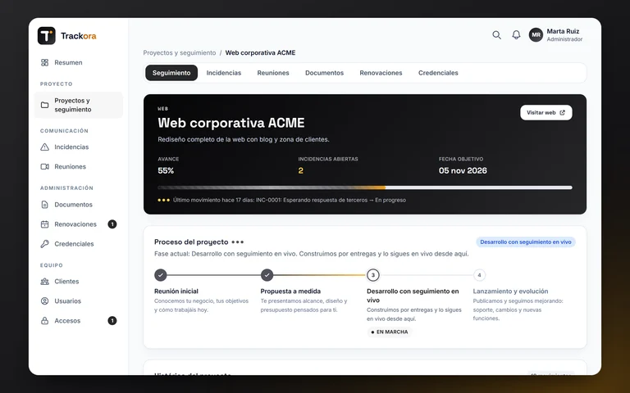Viewport: 630px width, 393px height.
Task: Click the project progress bar
Action: (365, 187)
